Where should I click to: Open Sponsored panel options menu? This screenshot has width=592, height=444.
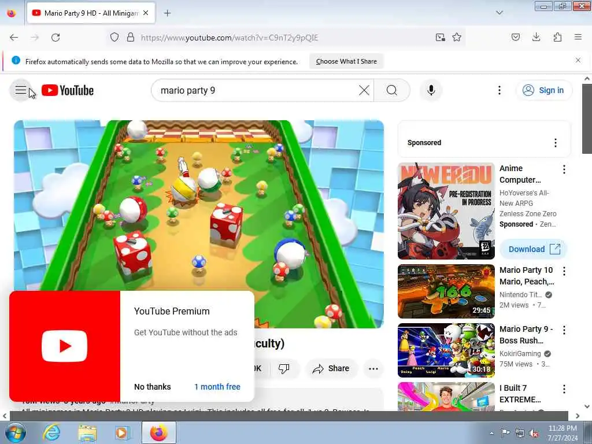555,143
